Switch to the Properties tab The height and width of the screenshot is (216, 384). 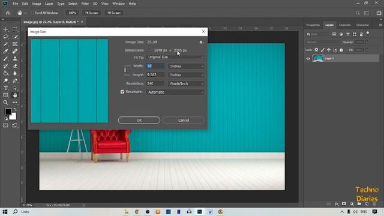point(313,25)
